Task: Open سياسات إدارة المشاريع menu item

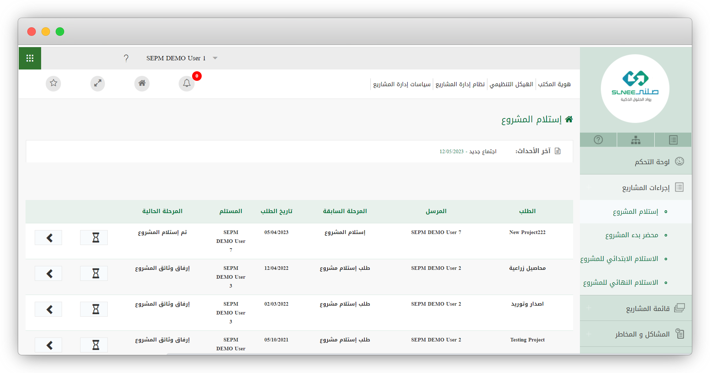Action: click(402, 84)
